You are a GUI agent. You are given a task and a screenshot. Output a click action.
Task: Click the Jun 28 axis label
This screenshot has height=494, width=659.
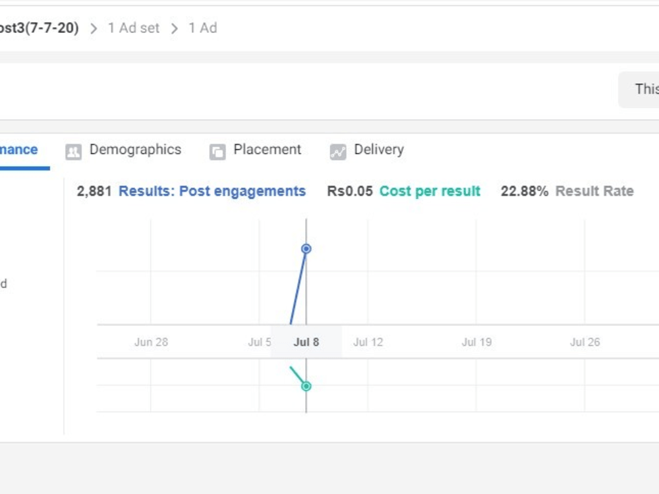152,342
